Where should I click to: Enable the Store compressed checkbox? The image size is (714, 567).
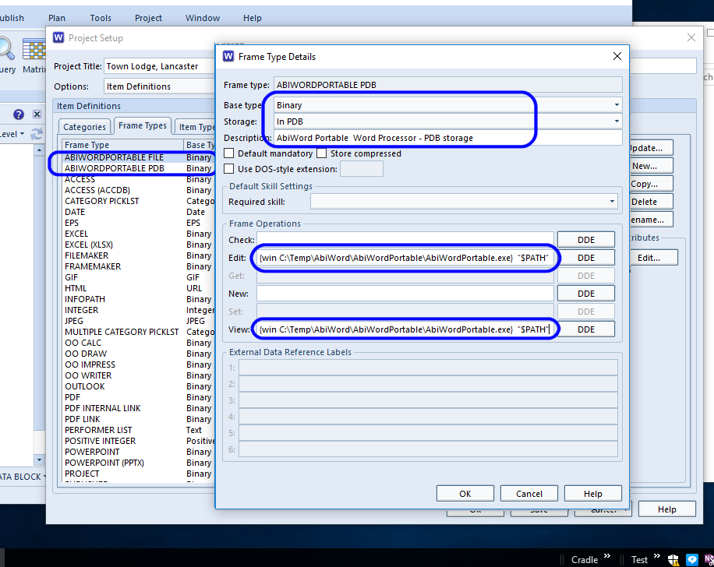click(321, 153)
